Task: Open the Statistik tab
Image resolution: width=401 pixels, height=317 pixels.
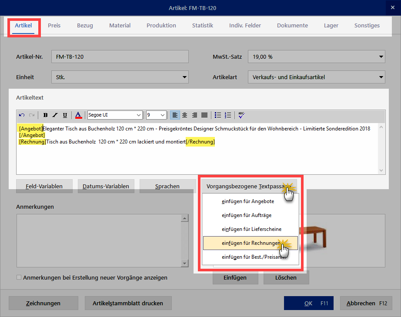Action: point(203,26)
